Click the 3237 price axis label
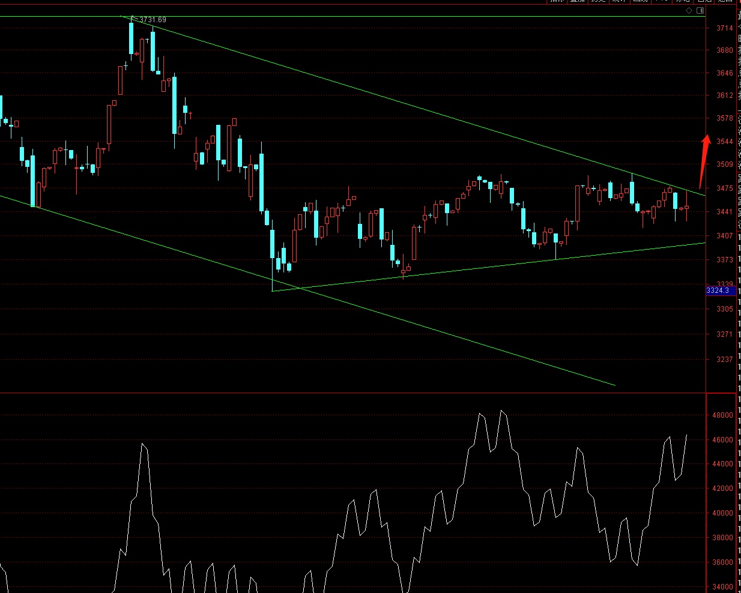The height and width of the screenshot is (593, 741). [x=724, y=360]
